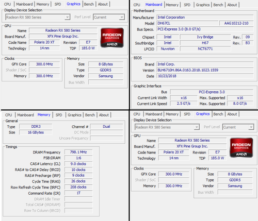Screen dimensions: 258x221
Task: Open the Bench tab in the Memory timings panel
Action: click(90, 115)
